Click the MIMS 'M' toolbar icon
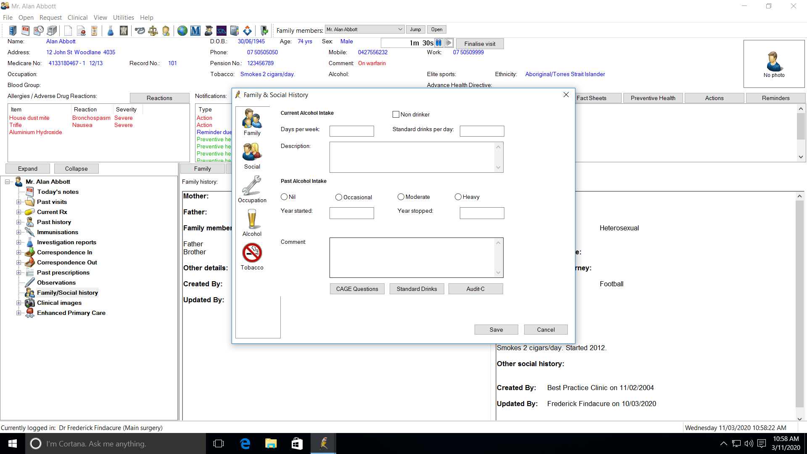Viewport: 807px width, 454px height. pos(195,31)
